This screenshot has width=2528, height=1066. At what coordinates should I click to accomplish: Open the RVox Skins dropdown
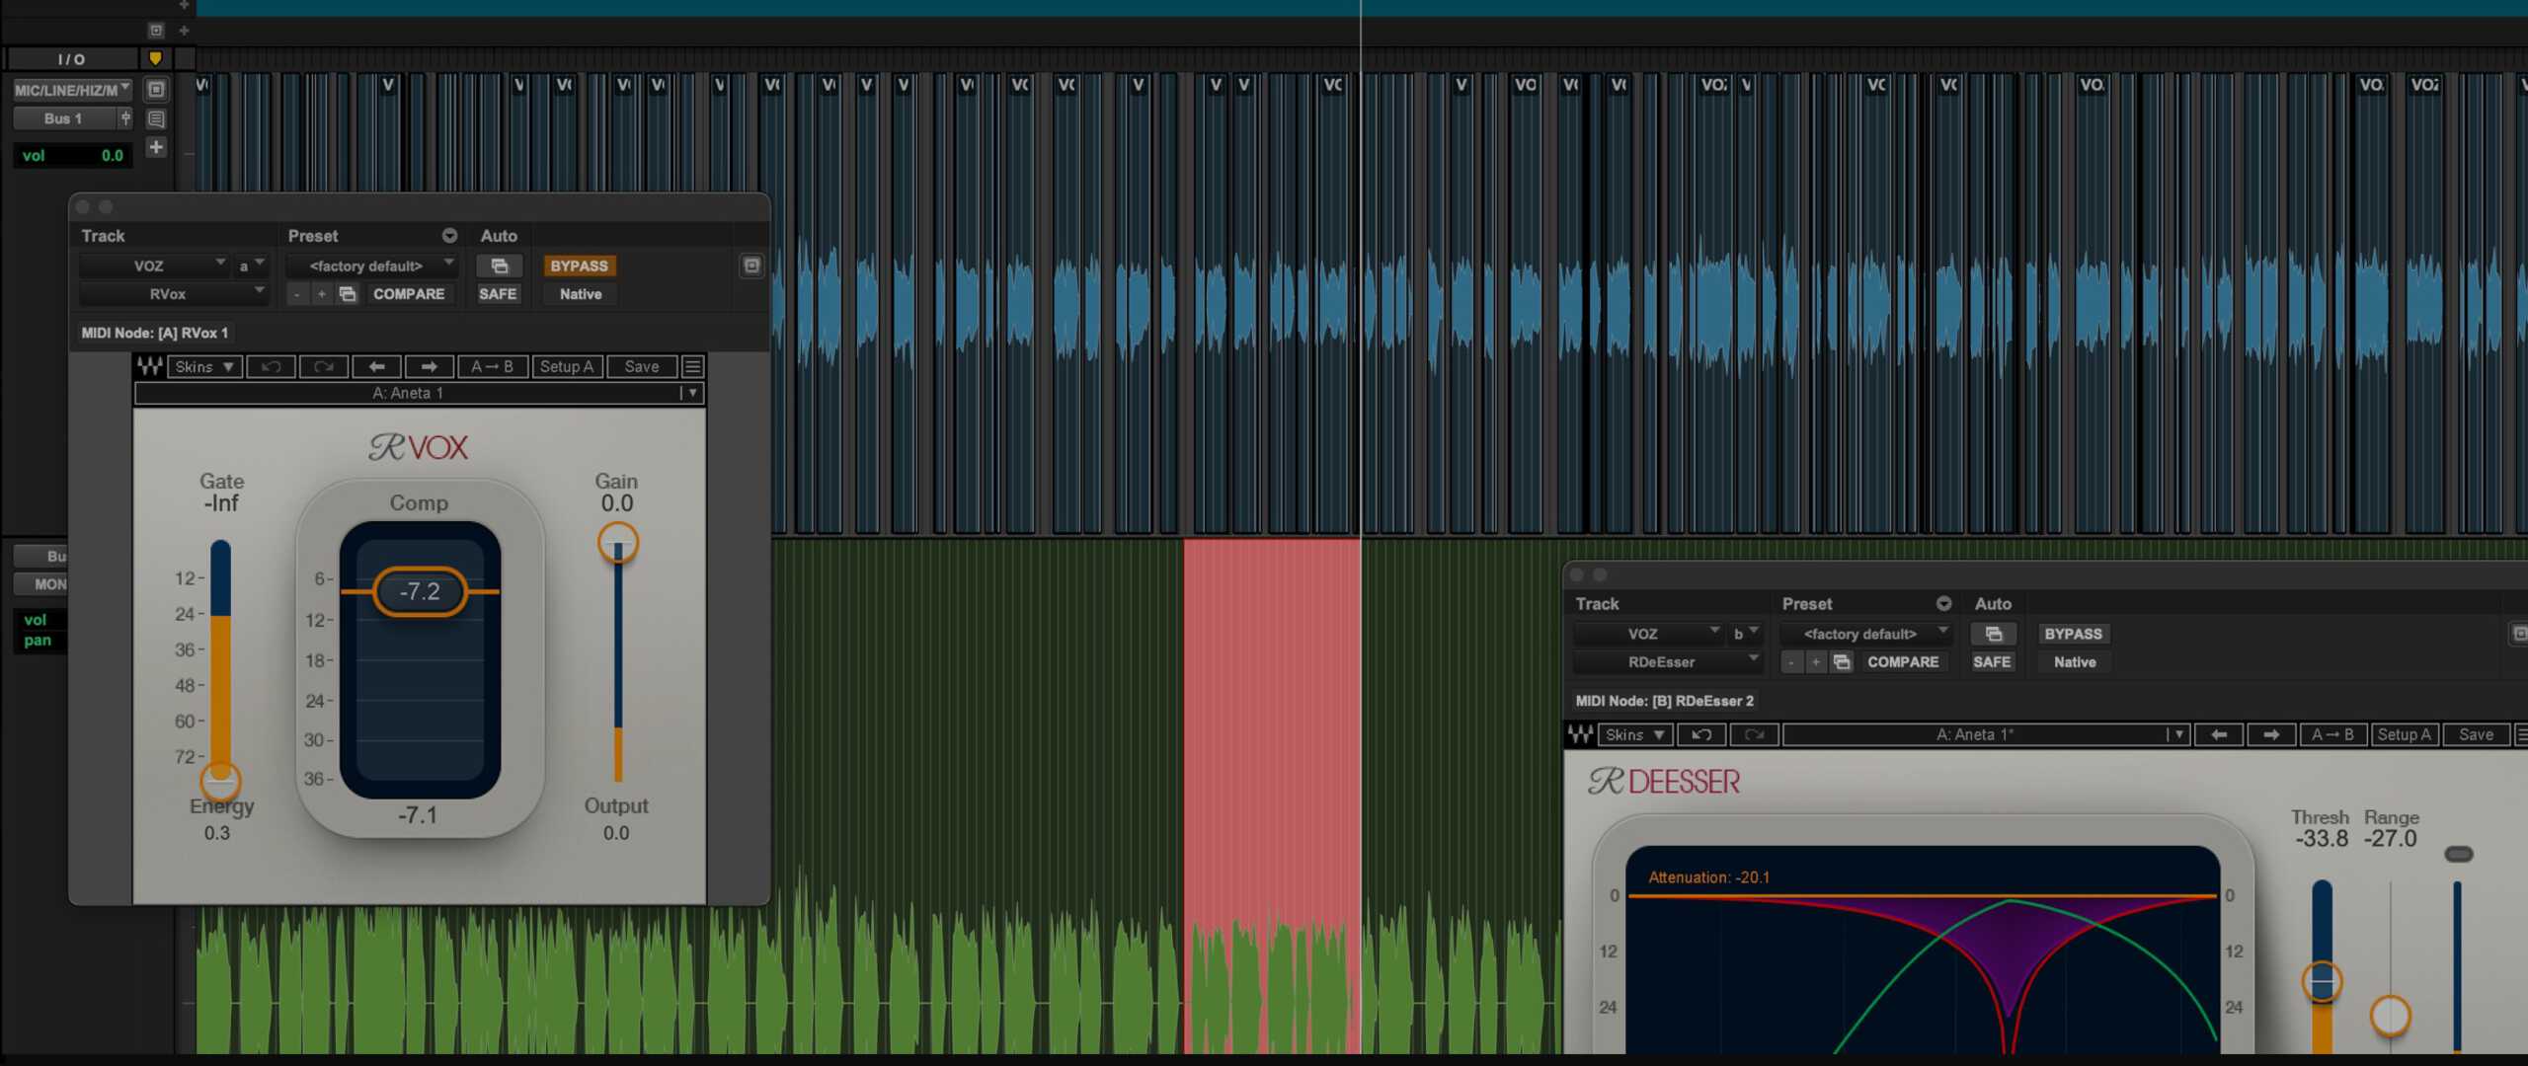[x=203, y=366]
